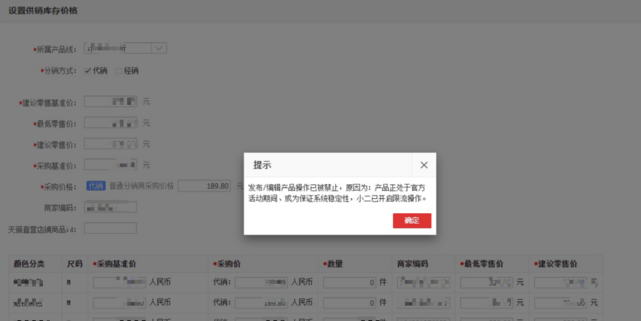The height and width of the screenshot is (321, 641).
Task: Edit first row 数量 field in table
Action: pos(350,283)
